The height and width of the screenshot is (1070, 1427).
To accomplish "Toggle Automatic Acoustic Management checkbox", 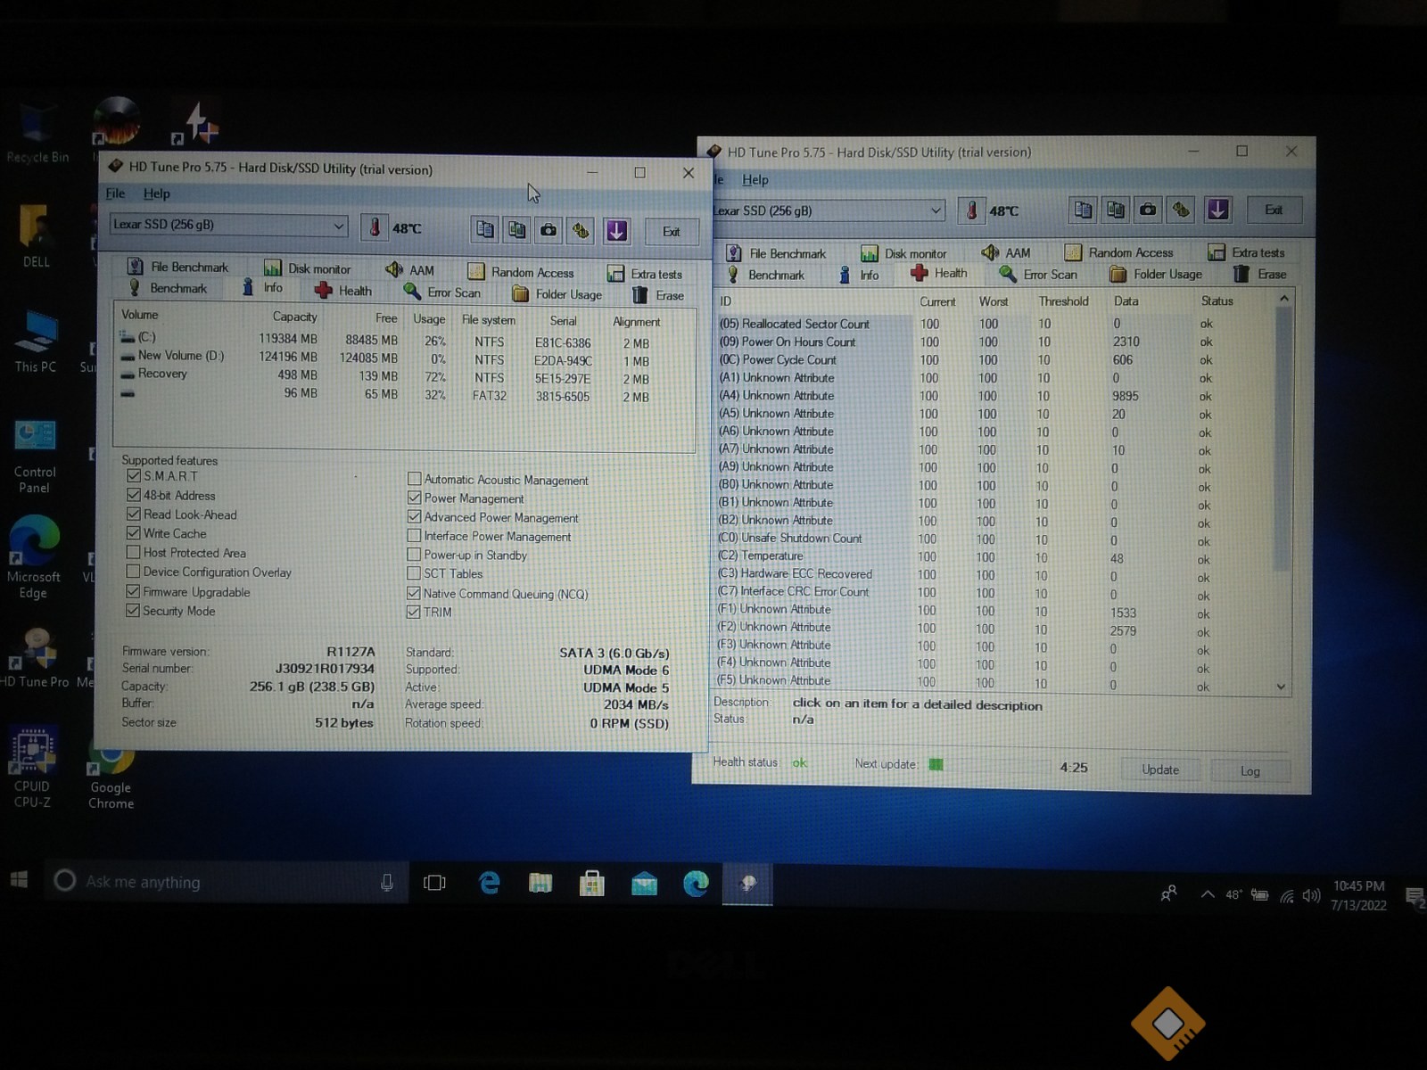I will 414,480.
